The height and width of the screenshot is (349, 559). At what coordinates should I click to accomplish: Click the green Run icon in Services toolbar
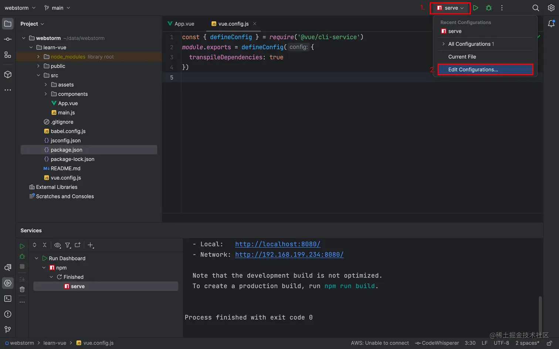22,246
